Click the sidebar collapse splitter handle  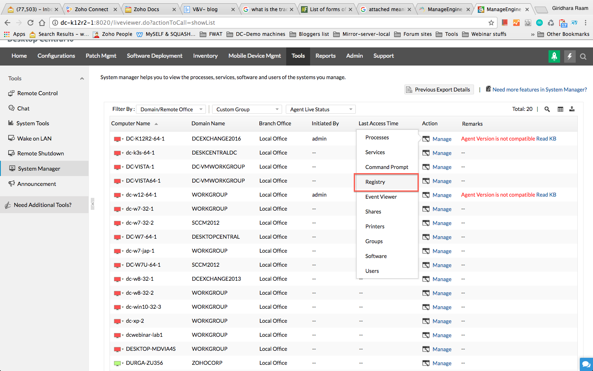tap(92, 204)
